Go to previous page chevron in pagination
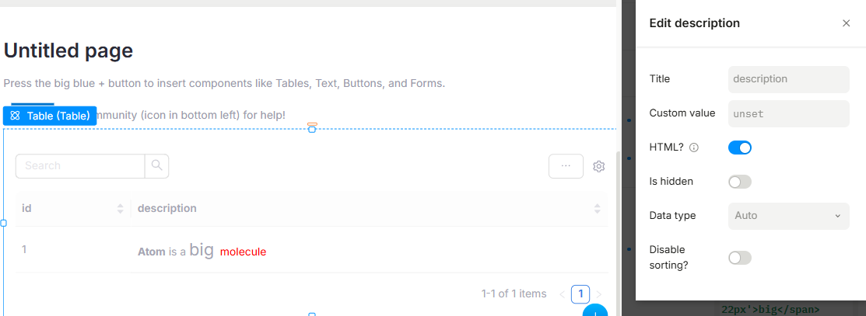Image resolution: width=866 pixels, height=316 pixels. tap(563, 294)
